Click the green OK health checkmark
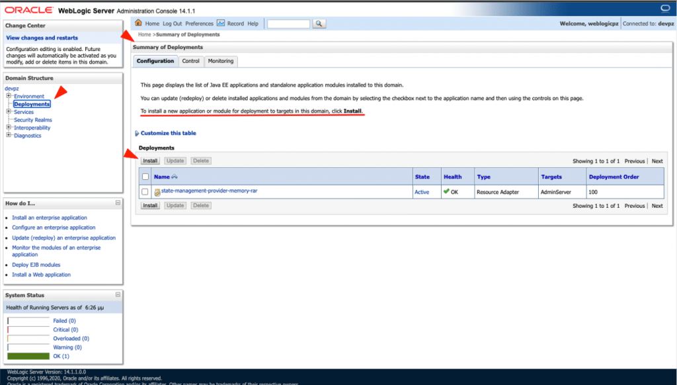 coord(446,191)
